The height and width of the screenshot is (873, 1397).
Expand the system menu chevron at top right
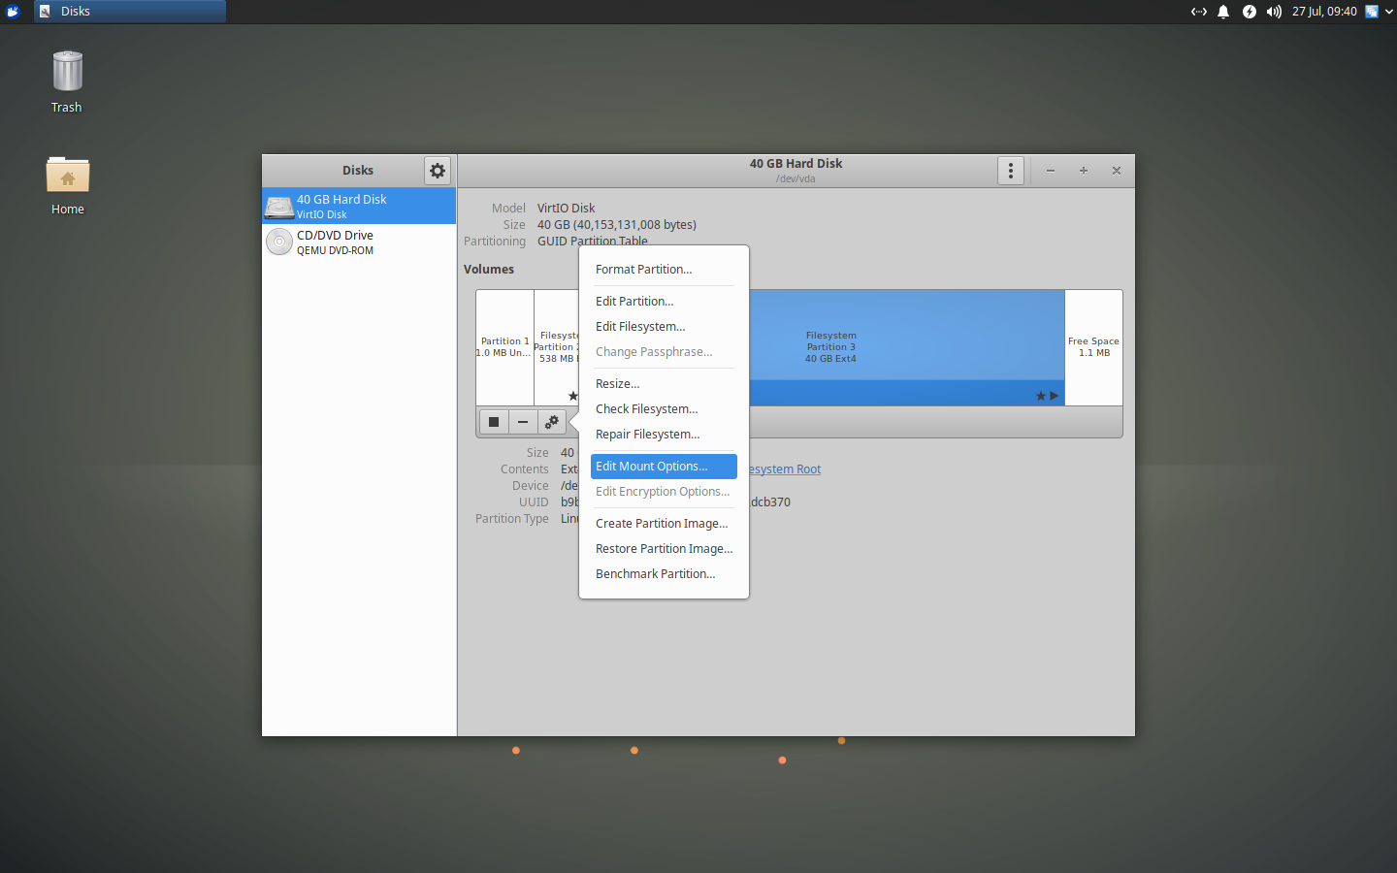(x=1391, y=12)
